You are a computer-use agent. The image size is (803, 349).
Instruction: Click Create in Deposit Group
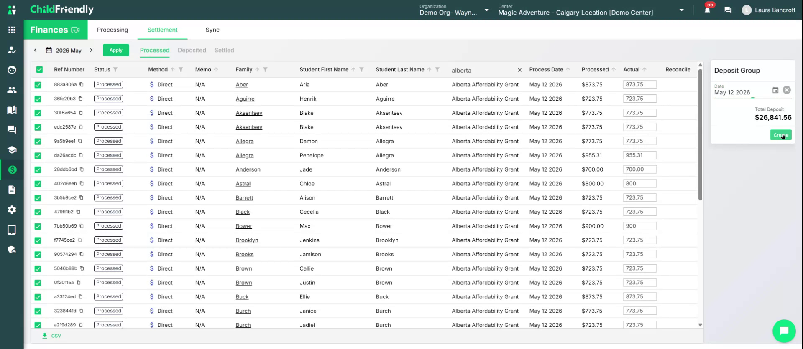pos(780,135)
